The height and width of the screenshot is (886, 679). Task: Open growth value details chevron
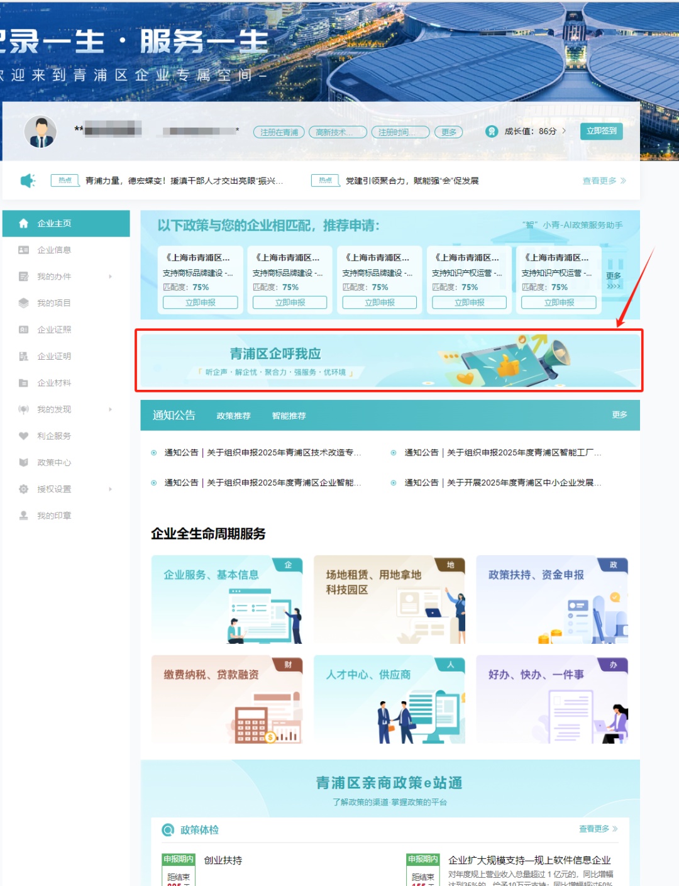point(564,131)
